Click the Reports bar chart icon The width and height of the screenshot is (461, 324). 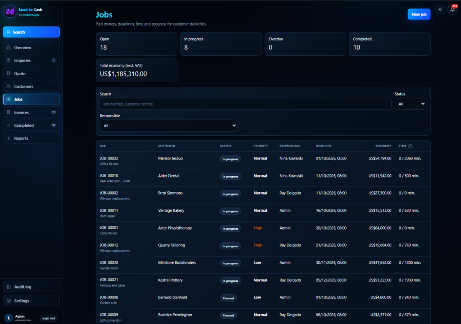(x=9, y=138)
